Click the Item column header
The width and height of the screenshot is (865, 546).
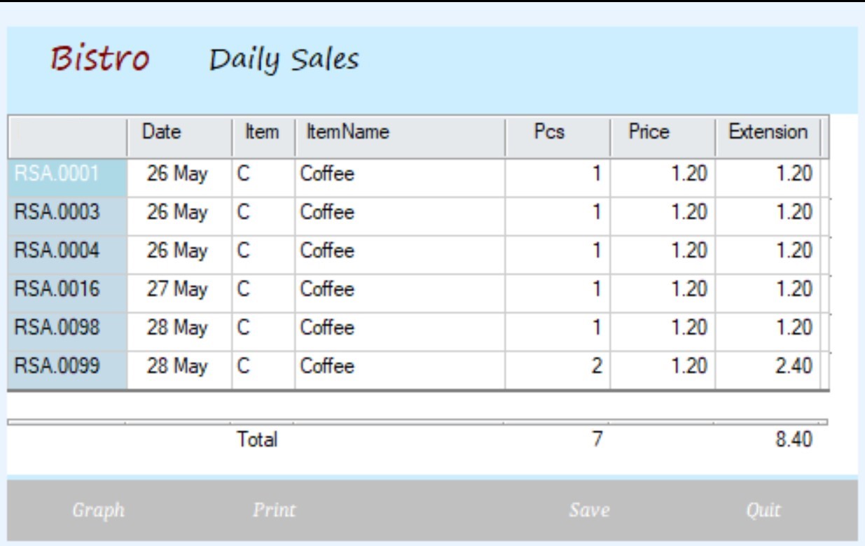coord(261,132)
